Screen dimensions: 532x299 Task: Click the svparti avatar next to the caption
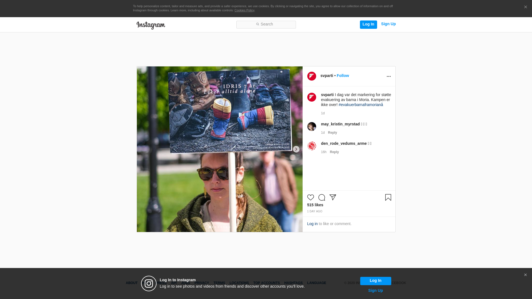311,97
